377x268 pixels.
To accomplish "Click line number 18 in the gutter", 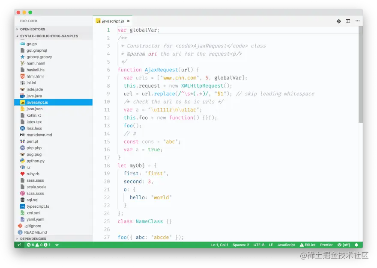I will 107,165.
